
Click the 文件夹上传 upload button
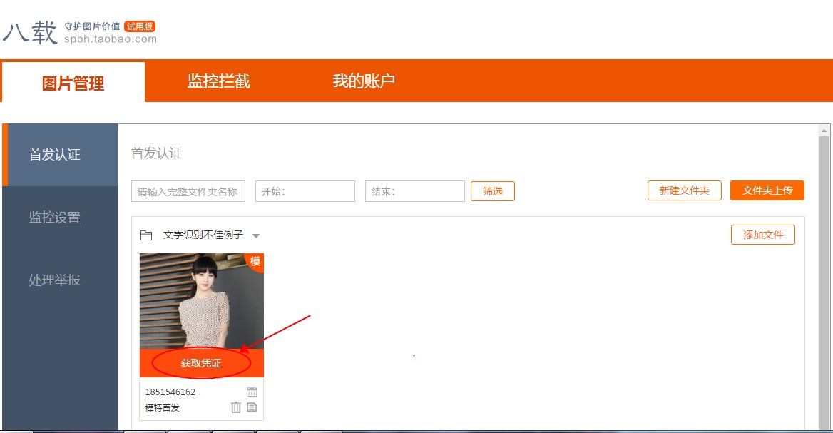pos(767,190)
